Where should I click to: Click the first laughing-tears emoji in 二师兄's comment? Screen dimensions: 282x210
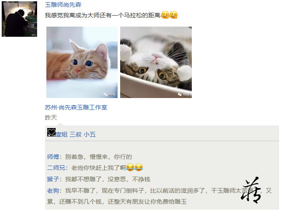[130, 167]
